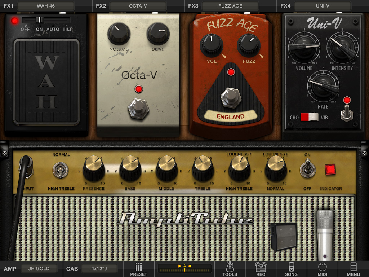This screenshot has width=369, height=277.
Task: Select the CAB label in bottom bar
Action: 72,269
